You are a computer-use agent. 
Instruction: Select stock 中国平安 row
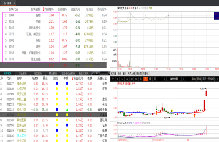click(x=54, y=104)
